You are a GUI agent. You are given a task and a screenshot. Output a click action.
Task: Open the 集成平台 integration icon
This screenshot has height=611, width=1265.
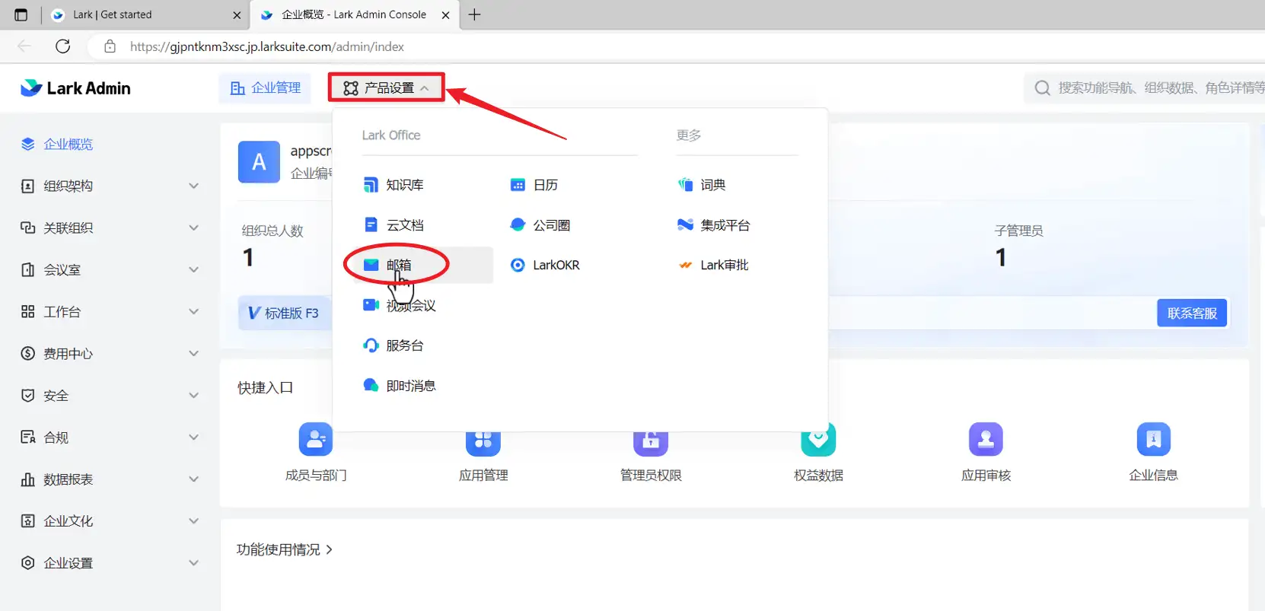[685, 225]
